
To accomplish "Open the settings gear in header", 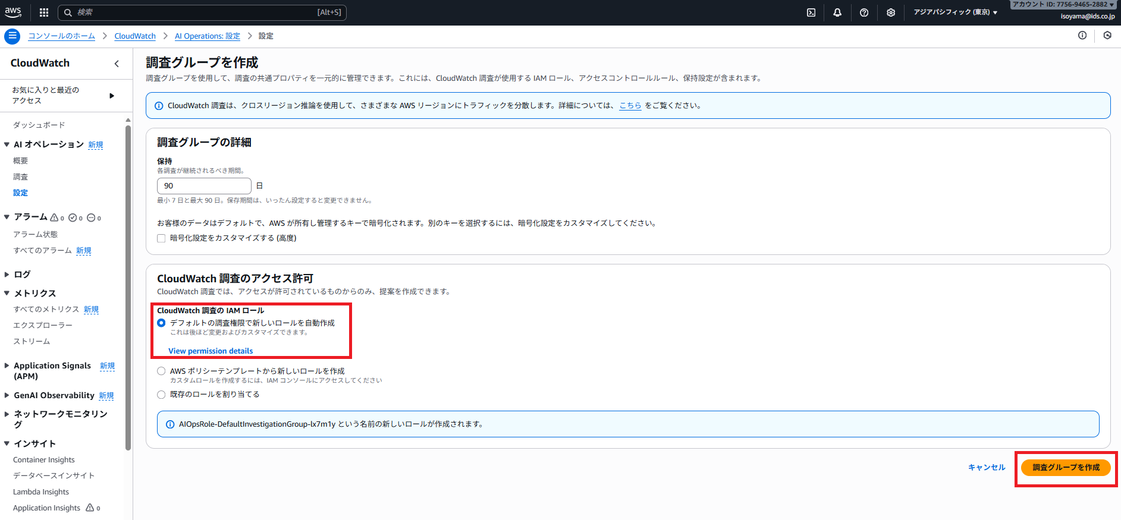I will (x=891, y=12).
